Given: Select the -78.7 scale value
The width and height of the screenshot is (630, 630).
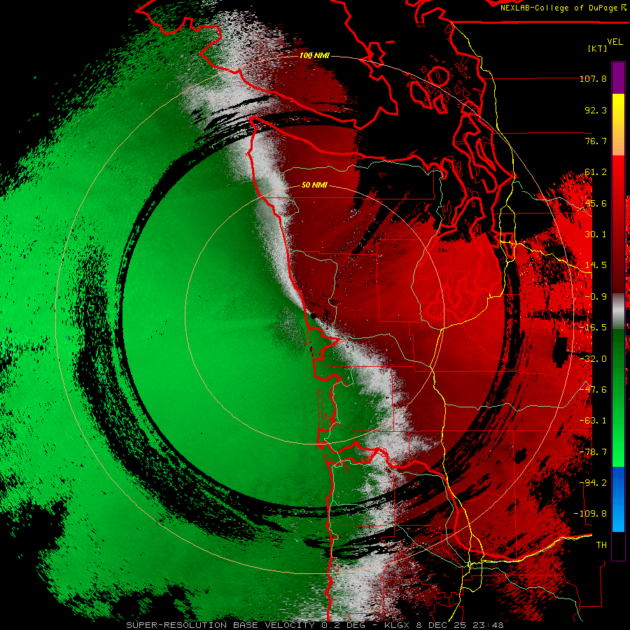Looking at the screenshot, I should 593,452.
